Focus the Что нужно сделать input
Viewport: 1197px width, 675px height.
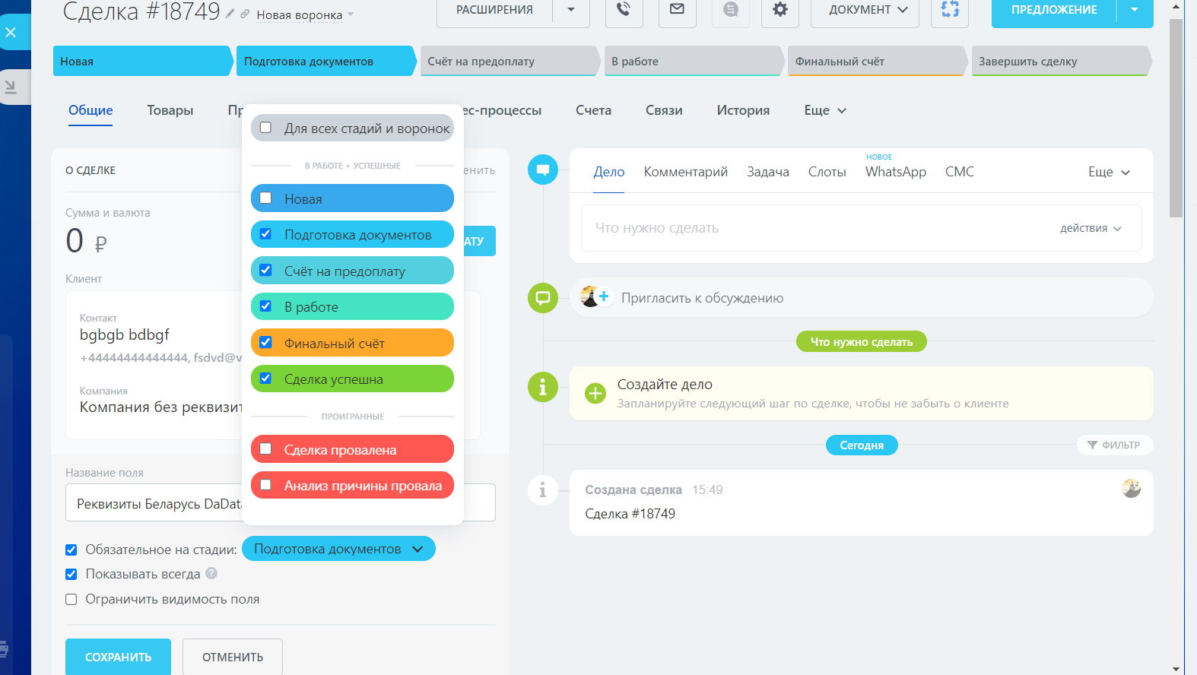[x=862, y=228]
